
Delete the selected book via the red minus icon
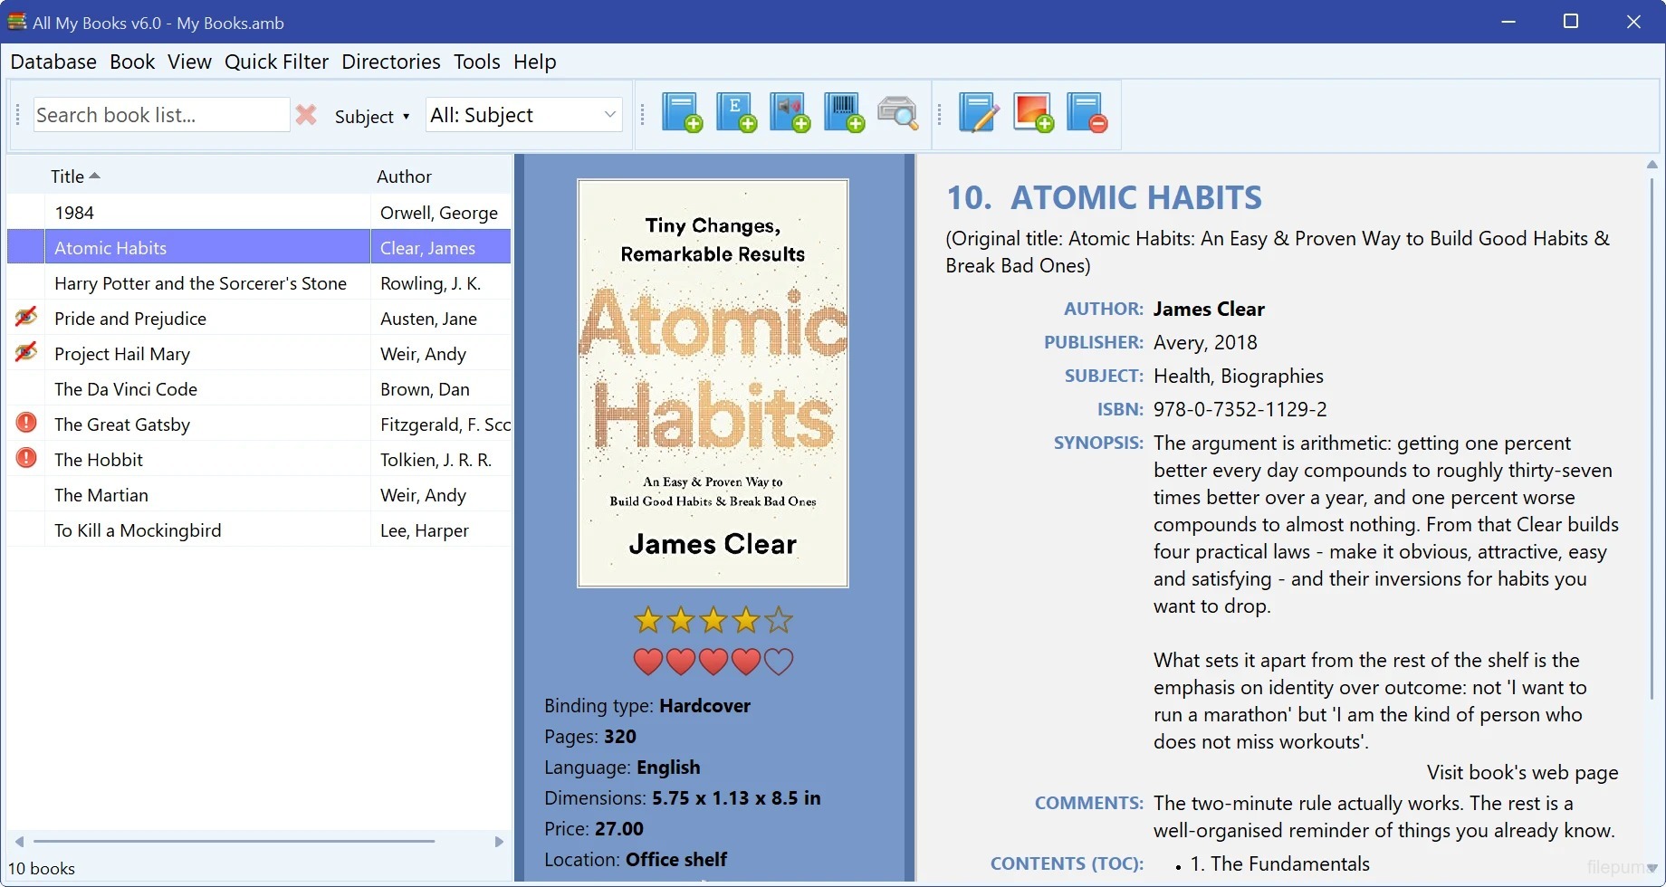(1087, 113)
